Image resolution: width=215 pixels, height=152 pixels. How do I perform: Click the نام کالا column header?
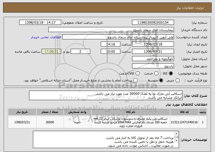(131, 112)
